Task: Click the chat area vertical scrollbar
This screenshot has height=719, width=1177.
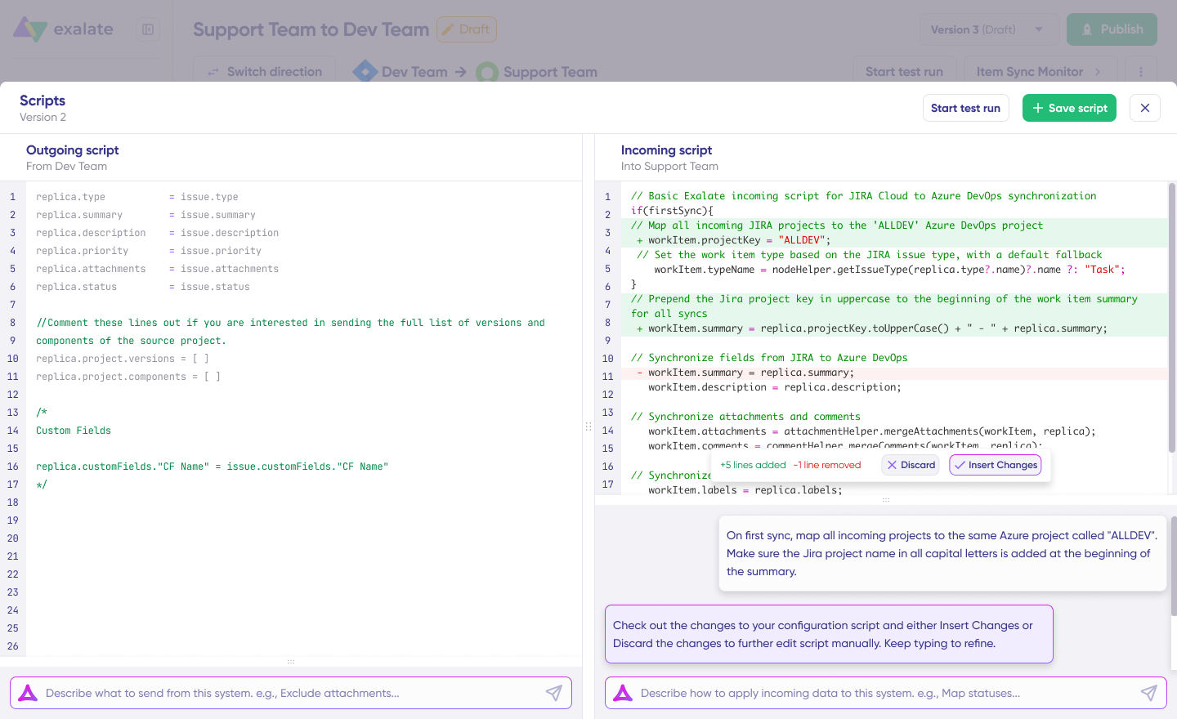Action: click(x=1174, y=565)
